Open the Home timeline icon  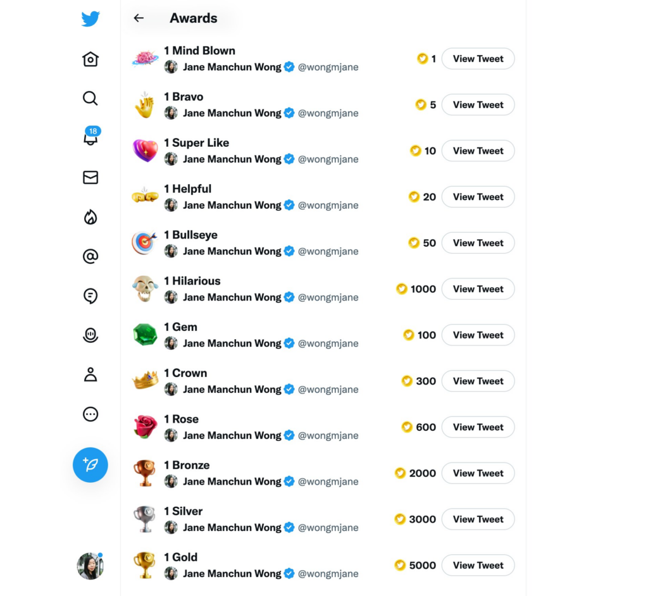tap(90, 59)
